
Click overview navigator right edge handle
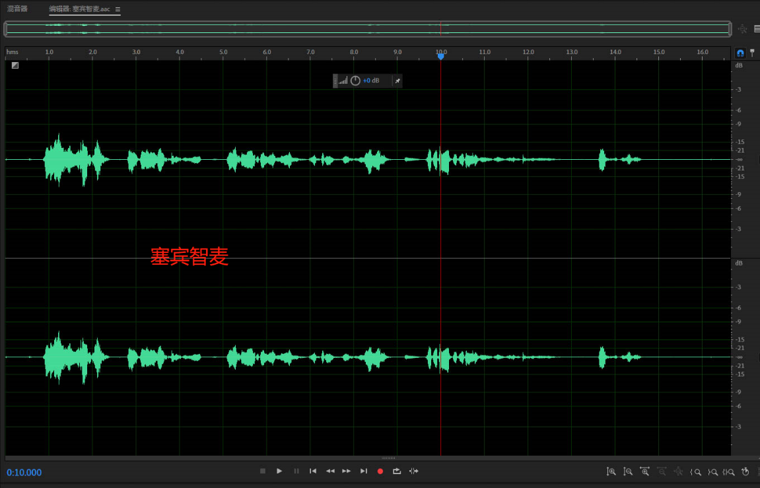coord(730,29)
